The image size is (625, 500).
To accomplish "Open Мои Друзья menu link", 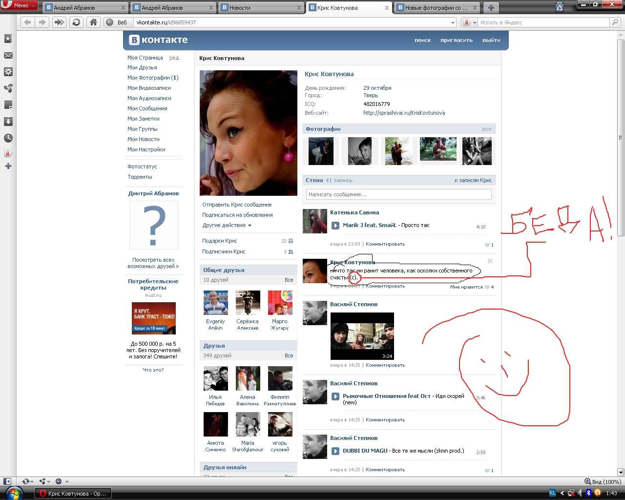I will (142, 67).
